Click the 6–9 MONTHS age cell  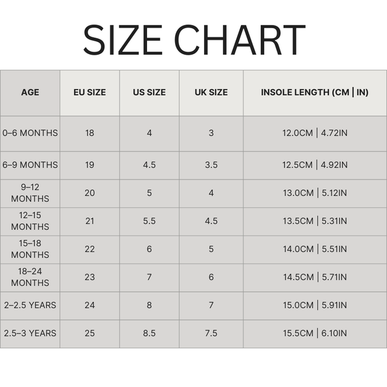click(30, 165)
